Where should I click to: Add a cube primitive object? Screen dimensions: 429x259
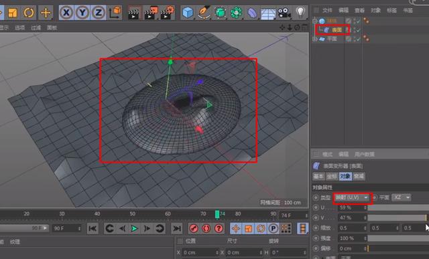[x=188, y=13]
